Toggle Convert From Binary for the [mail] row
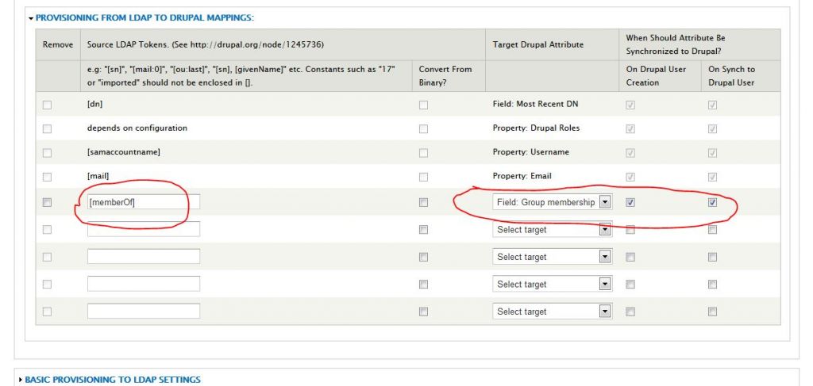 (x=423, y=177)
